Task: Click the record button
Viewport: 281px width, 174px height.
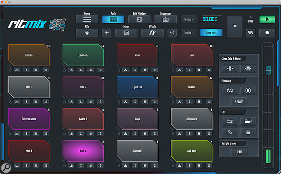Action: point(267,33)
